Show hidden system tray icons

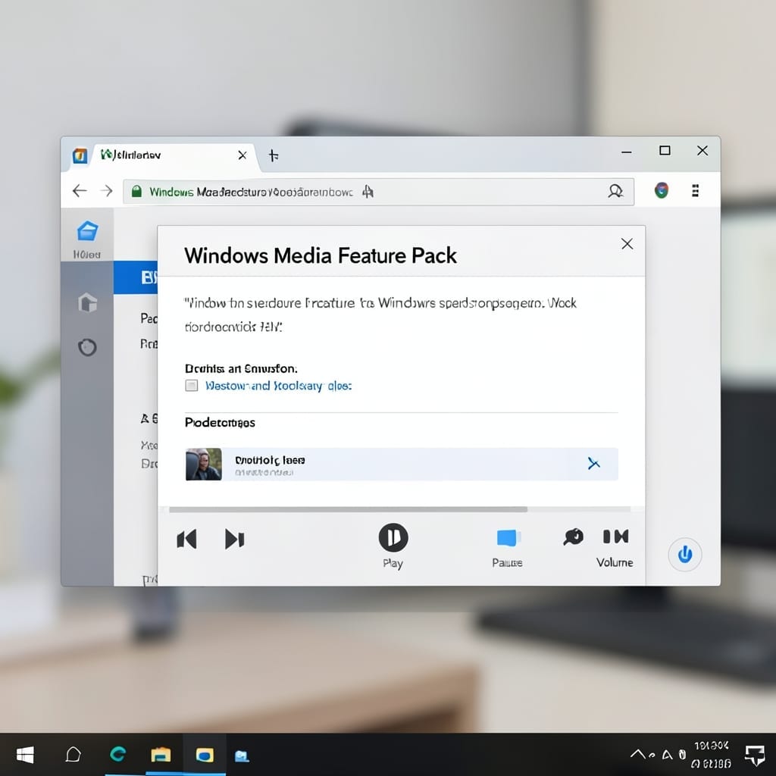[637, 754]
